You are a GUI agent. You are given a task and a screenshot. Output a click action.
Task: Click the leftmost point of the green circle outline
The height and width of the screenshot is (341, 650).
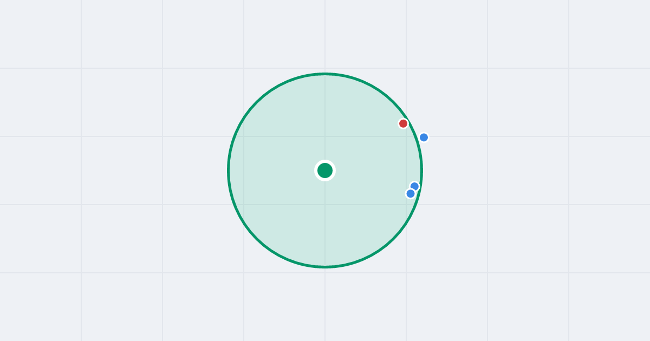pyautogui.click(x=229, y=170)
